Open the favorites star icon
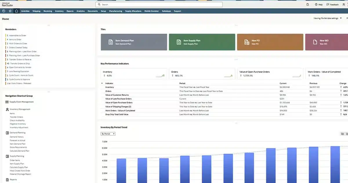Image resolution: width=348 pixels, height=183 pixels. [10, 11]
